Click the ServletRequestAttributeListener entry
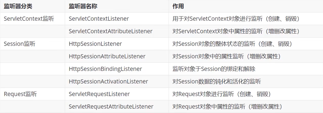This screenshot has height=113, width=323. pos(111,107)
